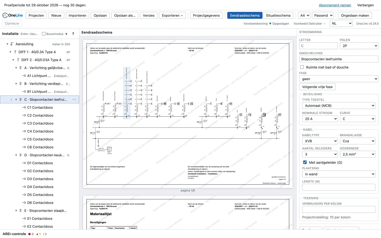Open the Curve dropdown
Image resolution: width=381 pixels, height=238 pixels.
(x=358, y=119)
